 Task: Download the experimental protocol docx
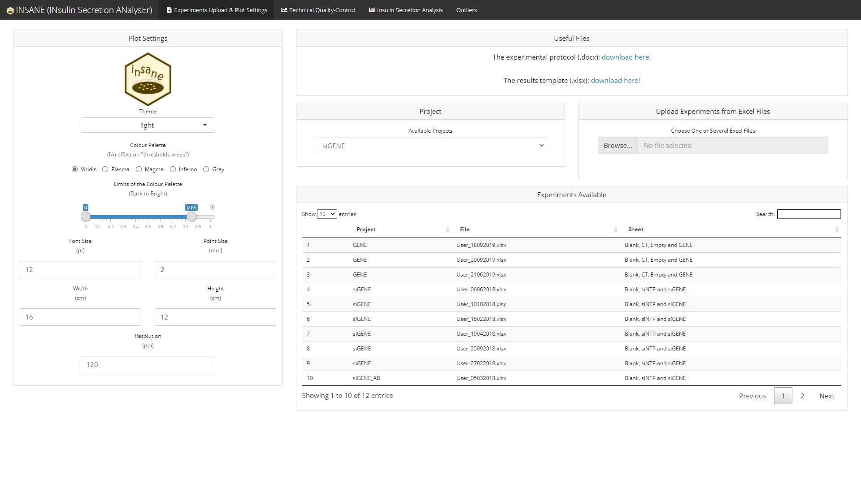[x=626, y=57]
